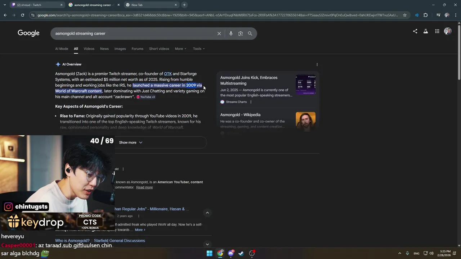Bookmark this page with the star icon
The image size is (461, 259).
[405, 15]
